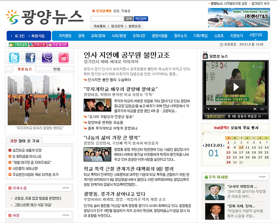Open top story 성진대교 새롭게 단장
Screen dimensions: 277x223
(27, 150)
